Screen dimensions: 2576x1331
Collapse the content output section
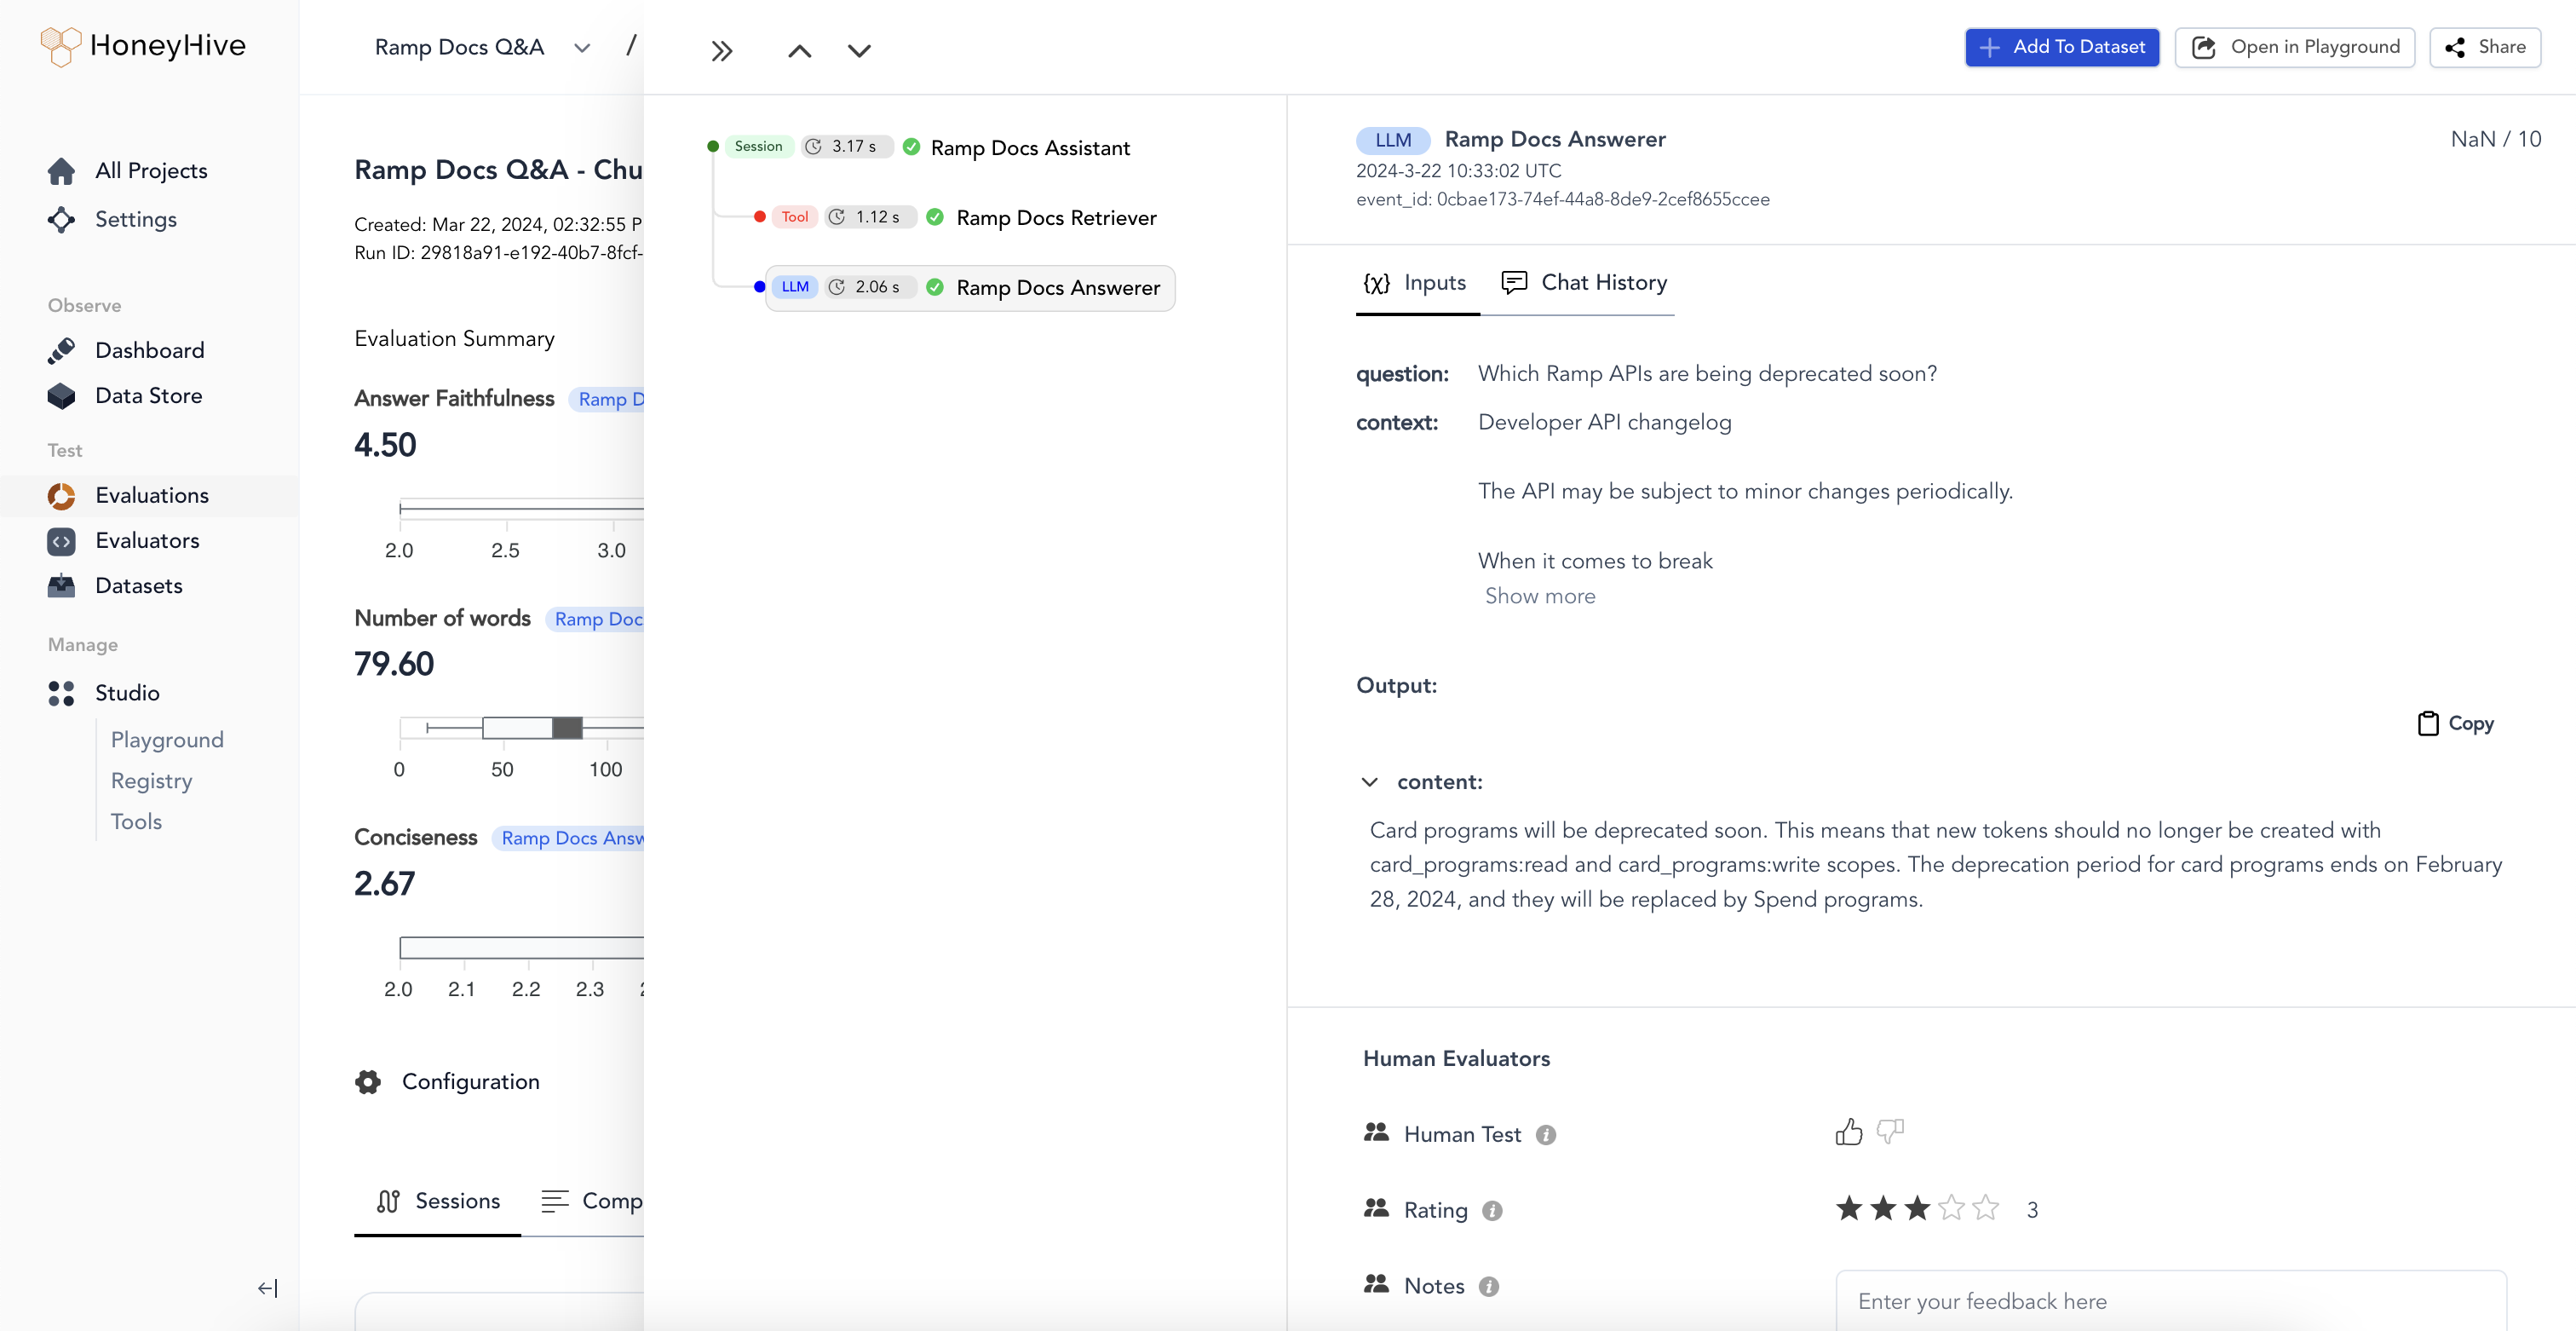click(x=1370, y=782)
